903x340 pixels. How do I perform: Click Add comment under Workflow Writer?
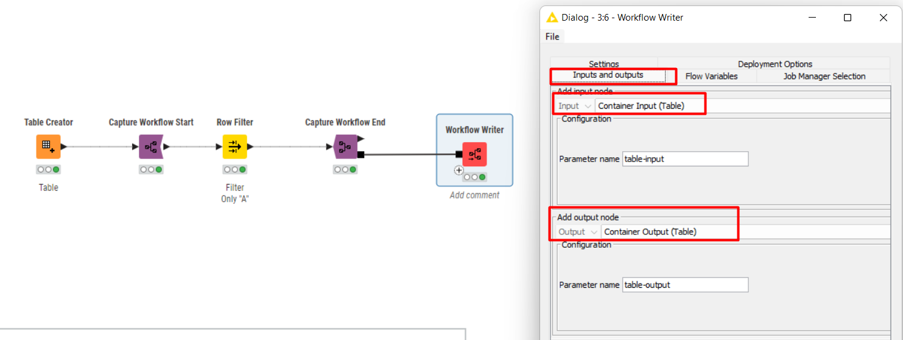tap(474, 195)
